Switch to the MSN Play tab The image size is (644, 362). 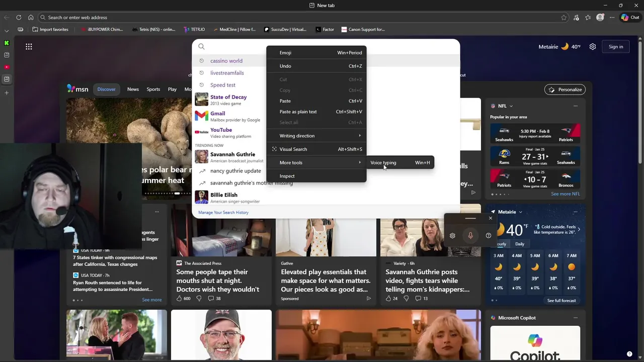[x=172, y=89]
